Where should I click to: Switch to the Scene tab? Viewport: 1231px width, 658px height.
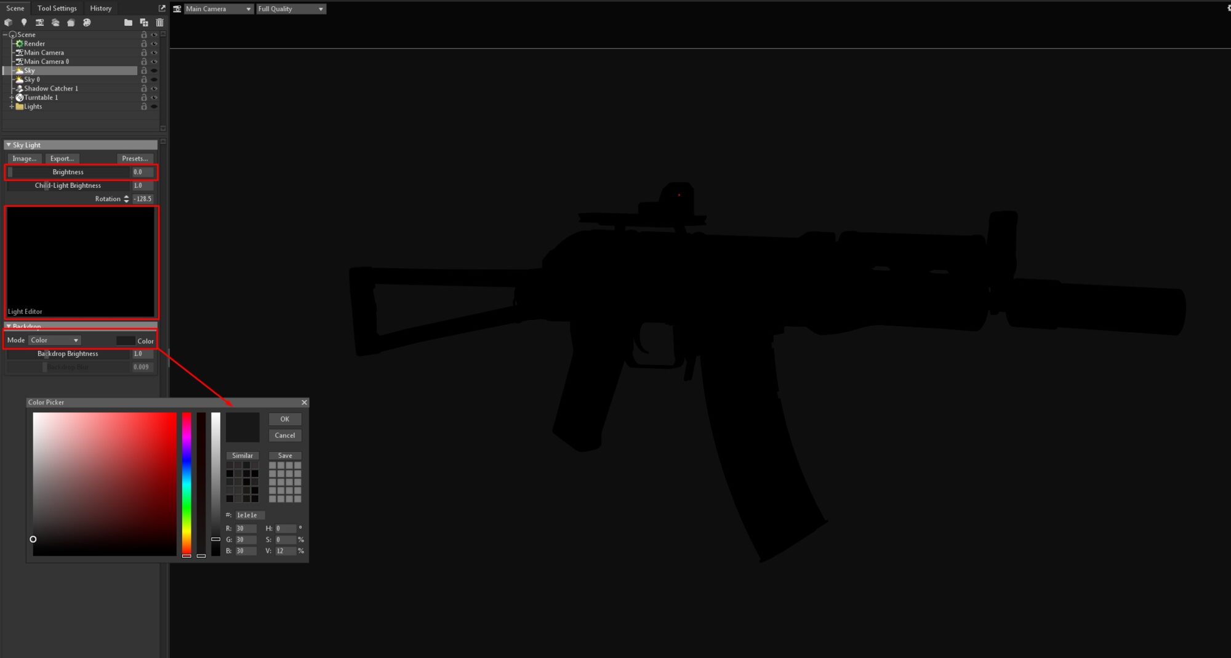pyautogui.click(x=15, y=8)
